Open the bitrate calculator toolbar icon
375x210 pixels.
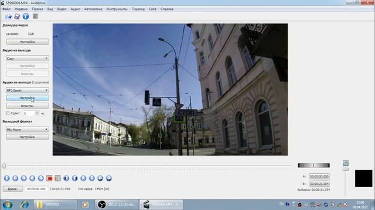[x=35, y=16]
